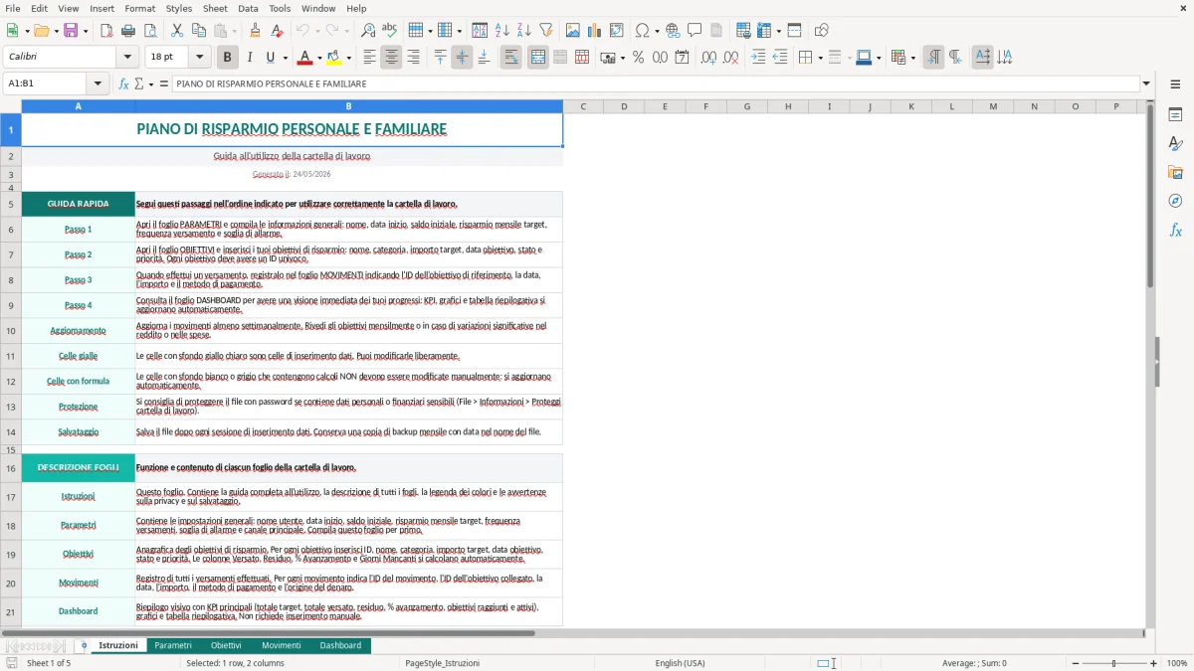Insert a hyperlink
The height and width of the screenshot is (671, 1194).
(673, 31)
